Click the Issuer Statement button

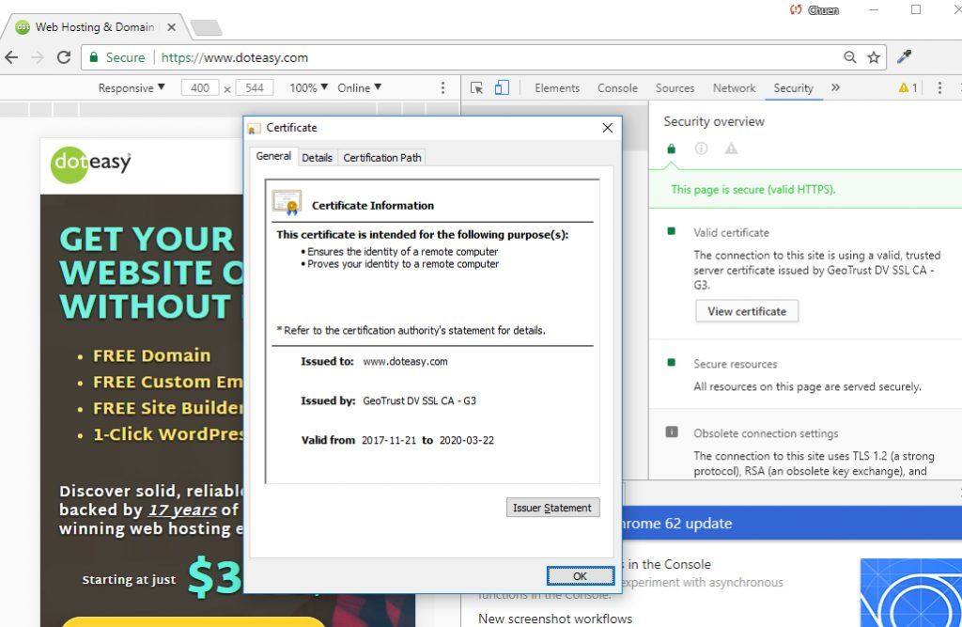click(552, 508)
